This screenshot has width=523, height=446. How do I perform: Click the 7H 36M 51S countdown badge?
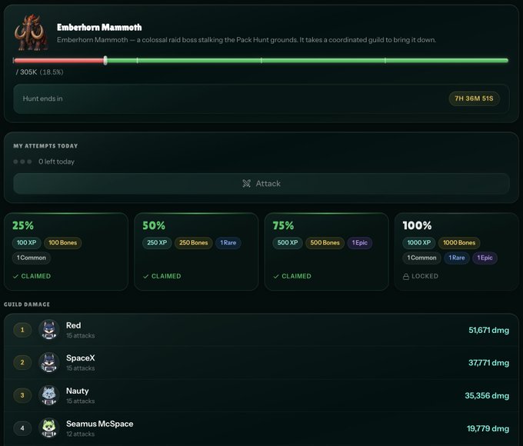point(474,98)
